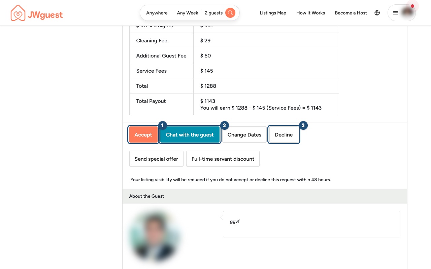Click Chat with the guest
The image size is (431, 269).
(x=190, y=134)
